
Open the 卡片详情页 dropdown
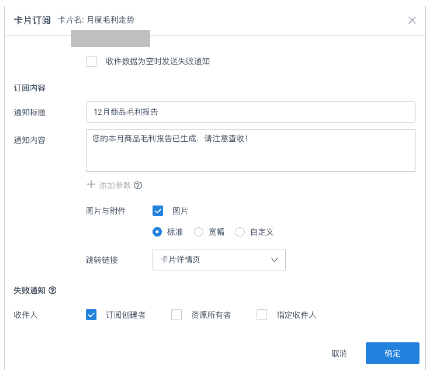[219, 260]
